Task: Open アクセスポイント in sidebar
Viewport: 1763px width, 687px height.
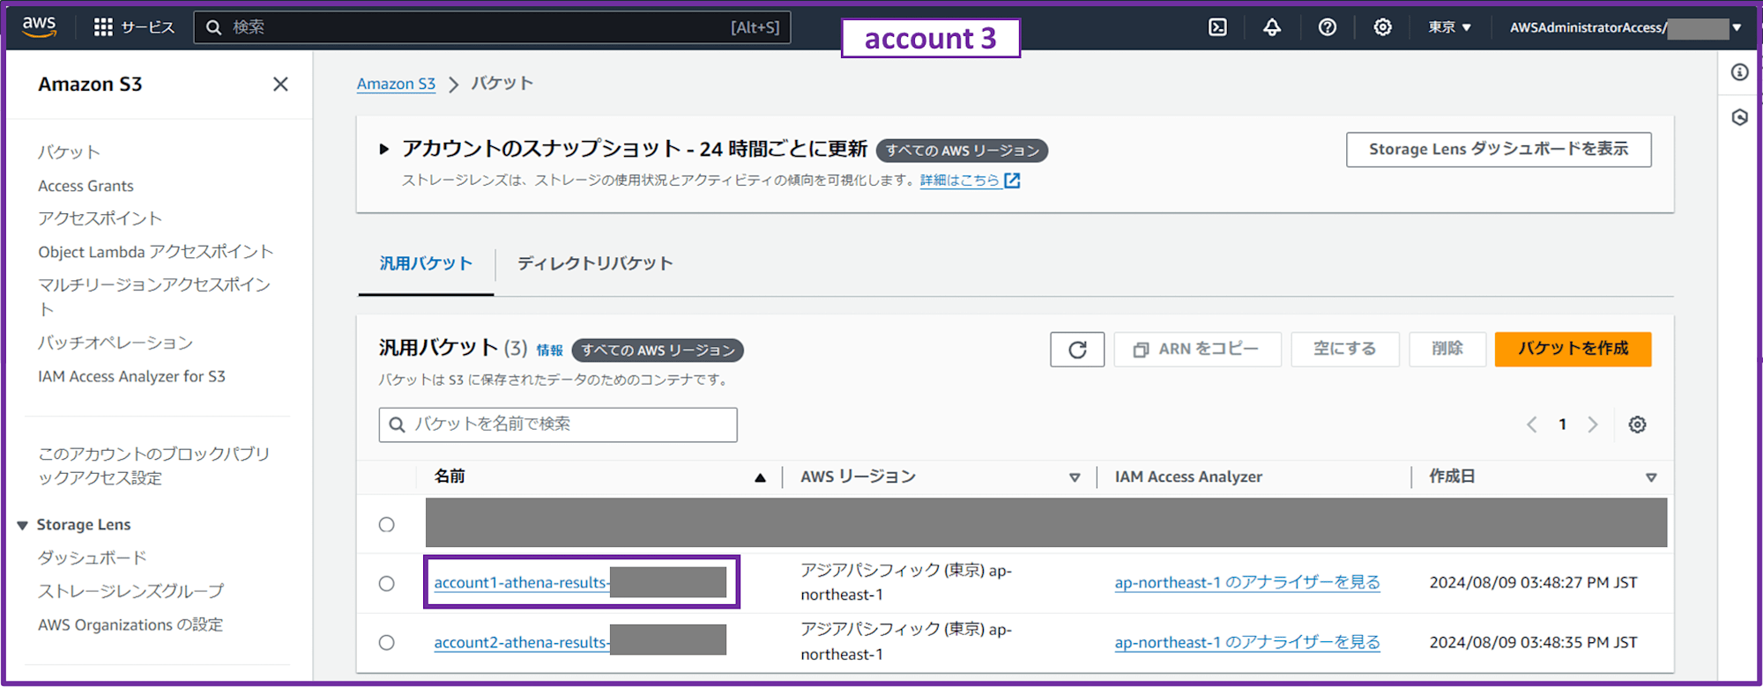Action: 100,218
